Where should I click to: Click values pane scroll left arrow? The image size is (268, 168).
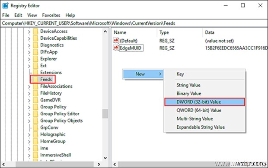coord(115,164)
